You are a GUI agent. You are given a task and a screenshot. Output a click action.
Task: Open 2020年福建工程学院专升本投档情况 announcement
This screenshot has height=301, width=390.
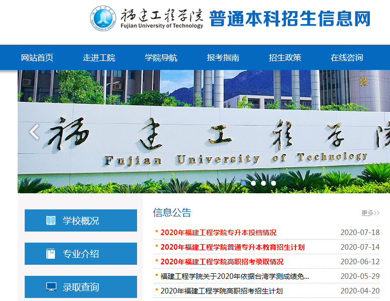click(x=218, y=233)
